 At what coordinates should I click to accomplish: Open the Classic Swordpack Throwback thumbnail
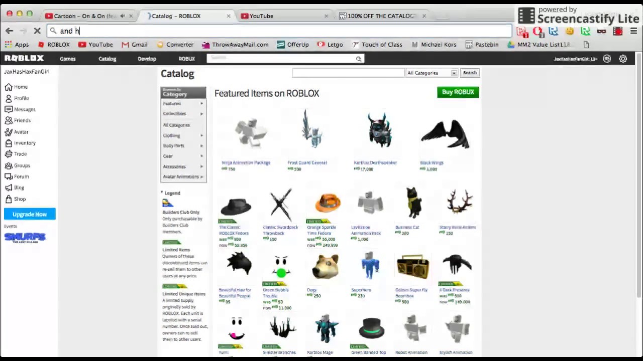(281, 204)
